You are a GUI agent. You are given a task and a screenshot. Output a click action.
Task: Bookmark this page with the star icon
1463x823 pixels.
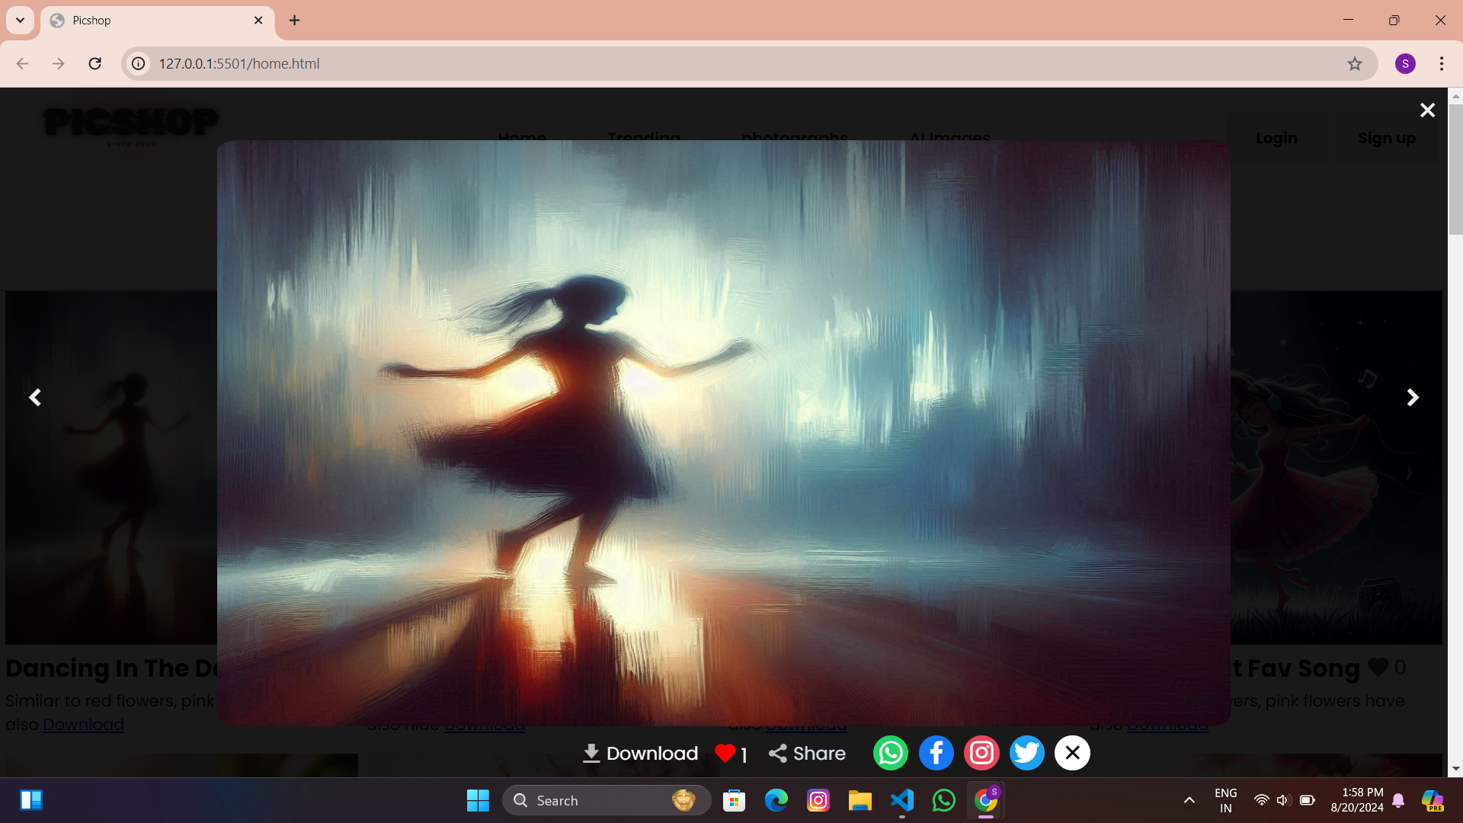pos(1354,64)
